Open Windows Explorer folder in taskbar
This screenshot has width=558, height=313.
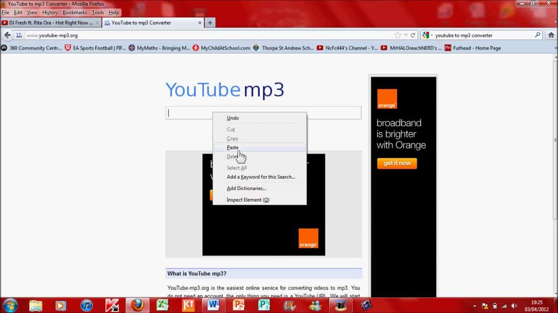[x=36, y=305]
